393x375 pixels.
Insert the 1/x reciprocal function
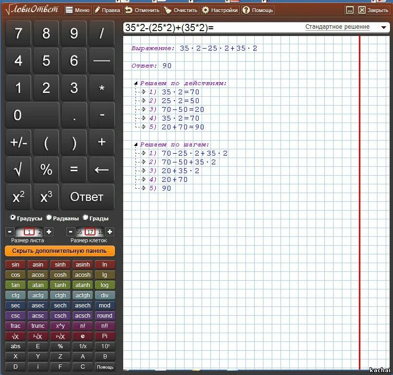tap(82, 346)
